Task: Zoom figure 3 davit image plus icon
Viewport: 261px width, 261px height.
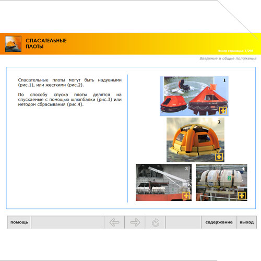Action: pos(186,196)
